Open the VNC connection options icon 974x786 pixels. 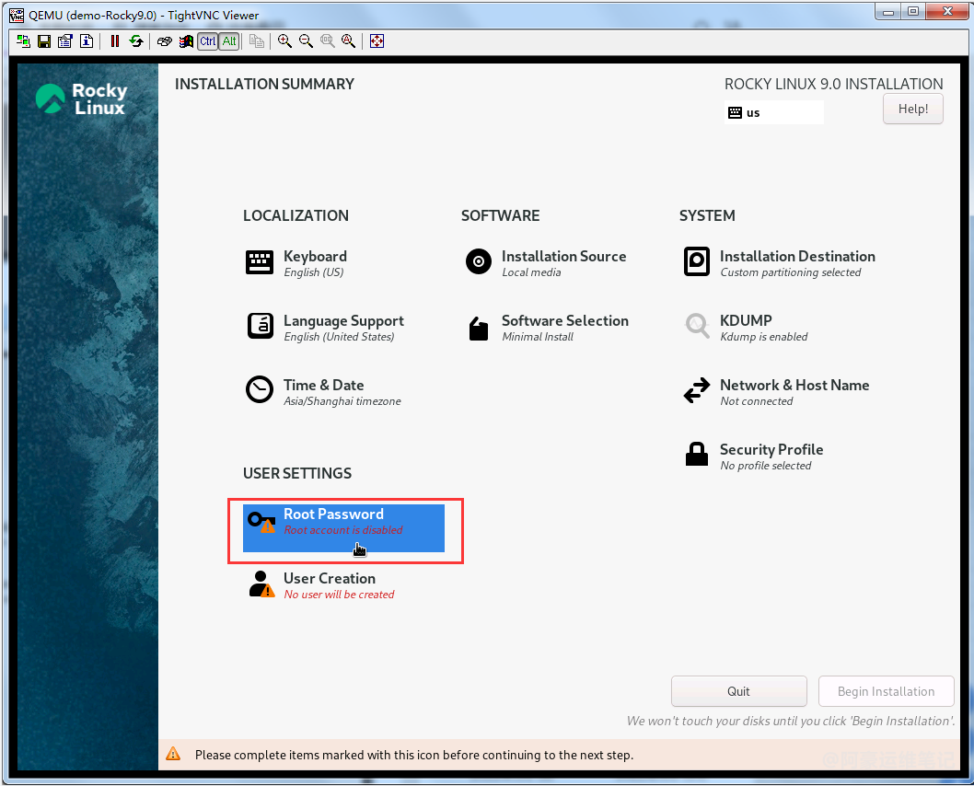[65, 41]
